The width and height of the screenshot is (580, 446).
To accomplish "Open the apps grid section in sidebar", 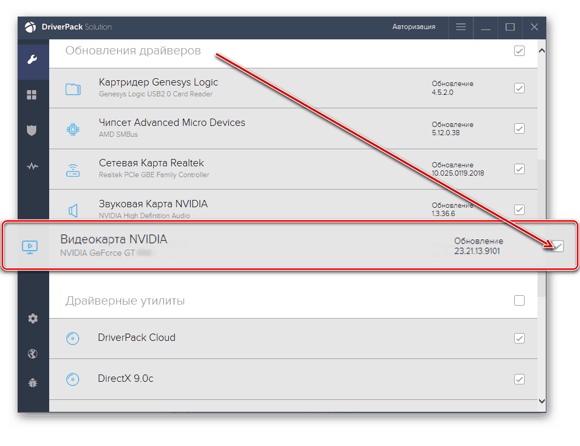I will pos(32,95).
